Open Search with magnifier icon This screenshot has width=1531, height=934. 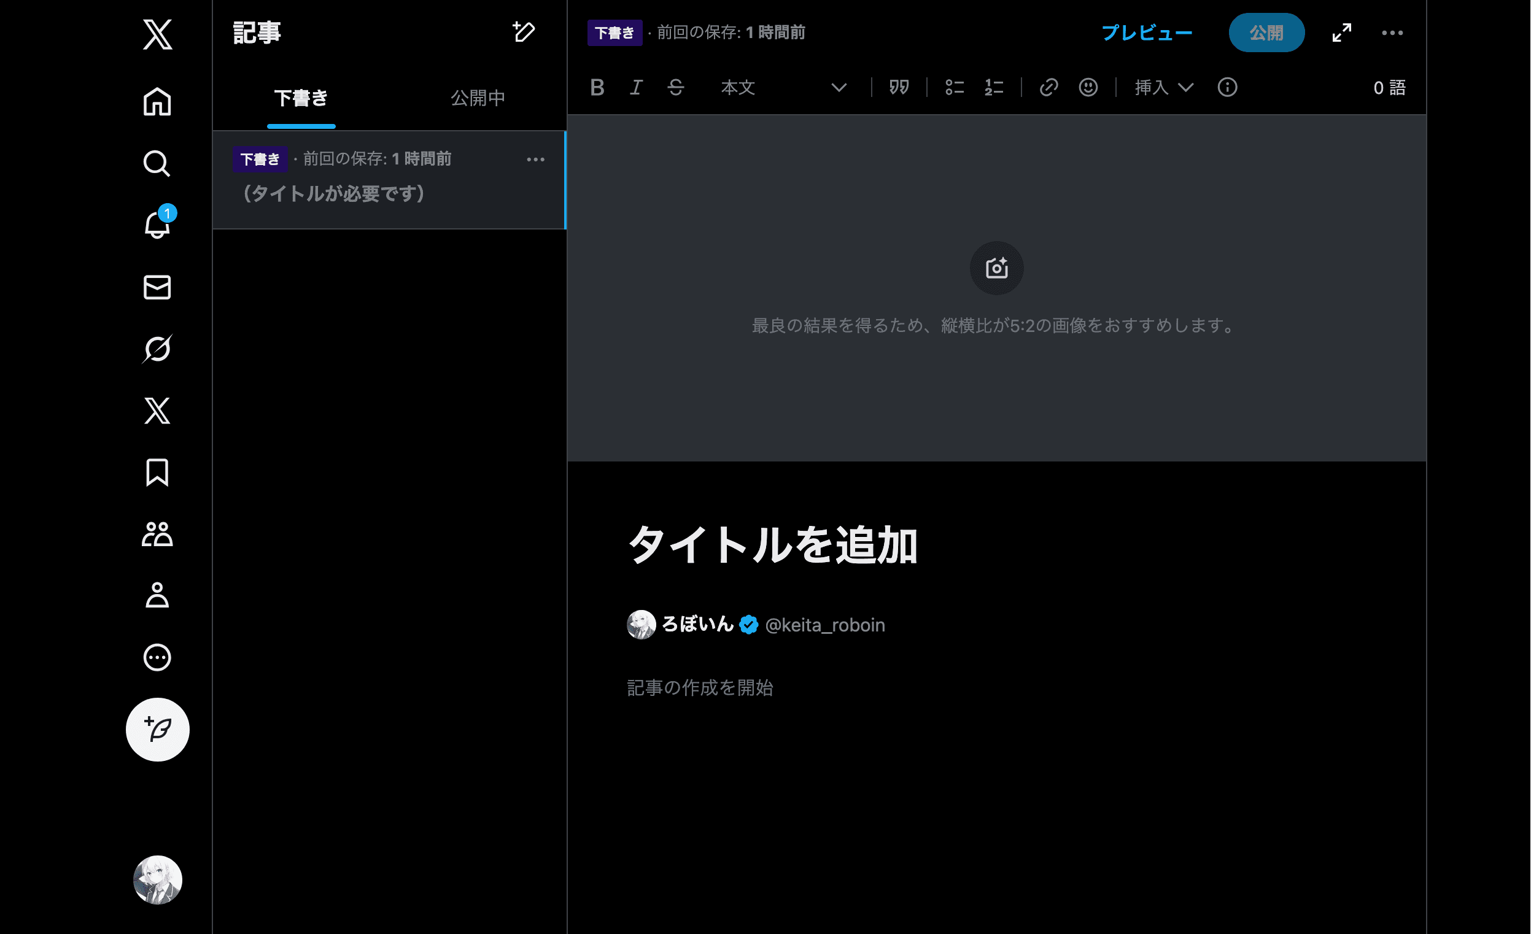point(157,163)
